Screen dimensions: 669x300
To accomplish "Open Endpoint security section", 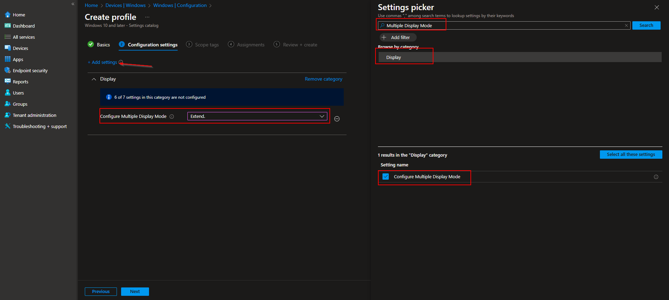I will 30,70.
